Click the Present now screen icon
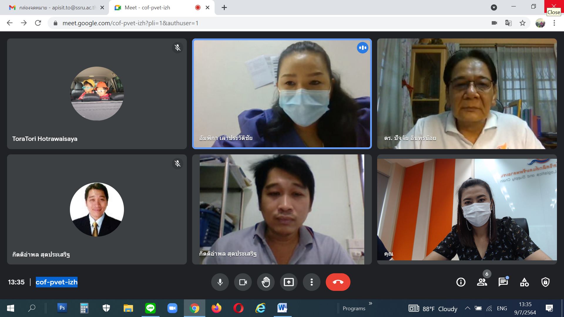 tap(289, 282)
